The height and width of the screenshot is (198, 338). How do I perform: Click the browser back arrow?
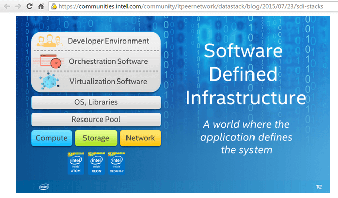click(7, 6)
